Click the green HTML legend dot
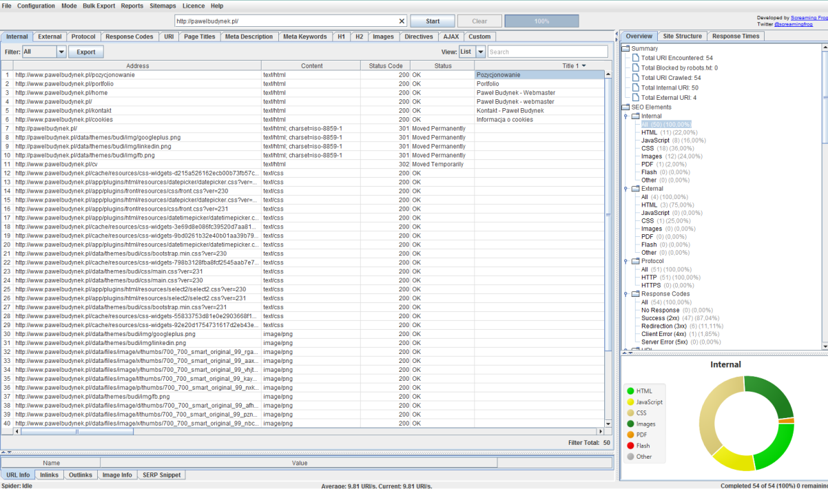 tap(630, 391)
